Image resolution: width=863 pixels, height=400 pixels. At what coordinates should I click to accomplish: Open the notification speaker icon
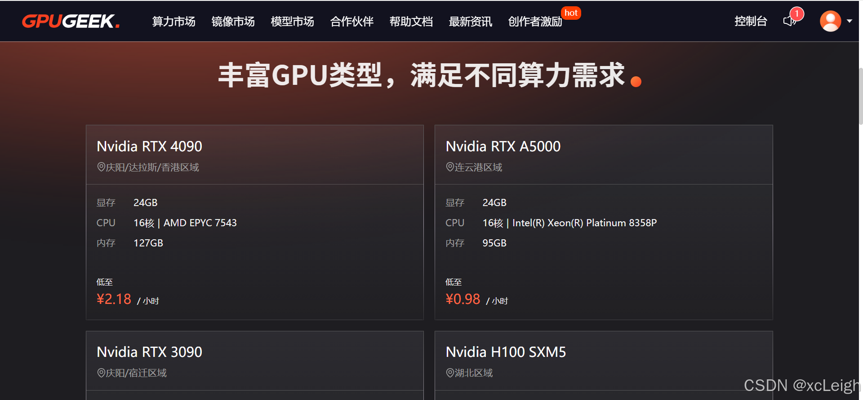click(789, 21)
